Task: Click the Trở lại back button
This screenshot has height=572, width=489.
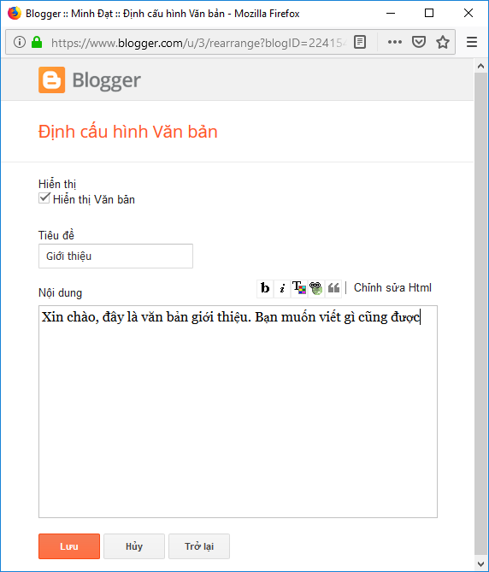Action: coord(199,546)
